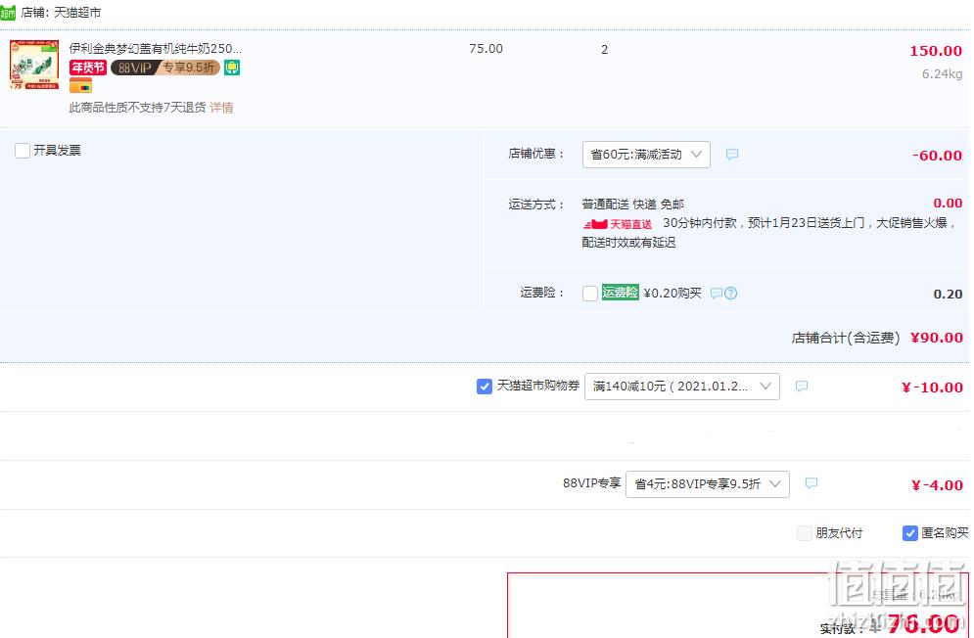Image resolution: width=974 pixels, height=638 pixels.
Task: Click the green icon beside the 88VIP badge
Action: coord(232,68)
